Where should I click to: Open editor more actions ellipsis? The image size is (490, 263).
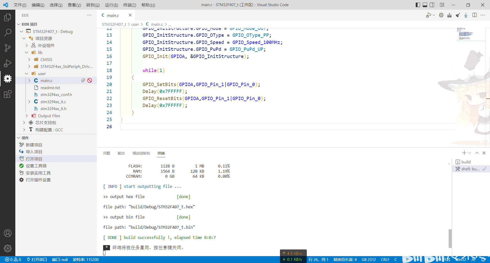(x=483, y=15)
